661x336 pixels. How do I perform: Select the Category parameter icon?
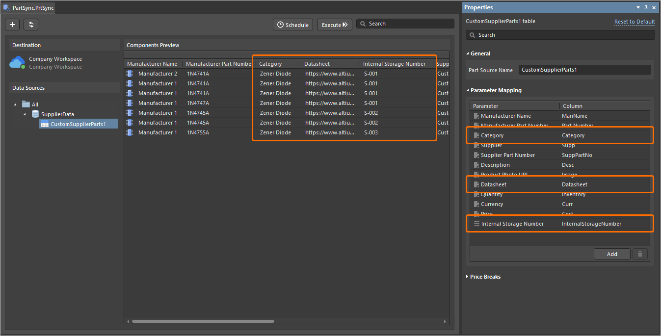pos(476,135)
